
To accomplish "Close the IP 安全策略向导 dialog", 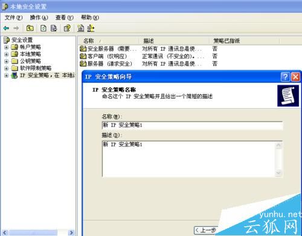I will [x=295, y=77].
